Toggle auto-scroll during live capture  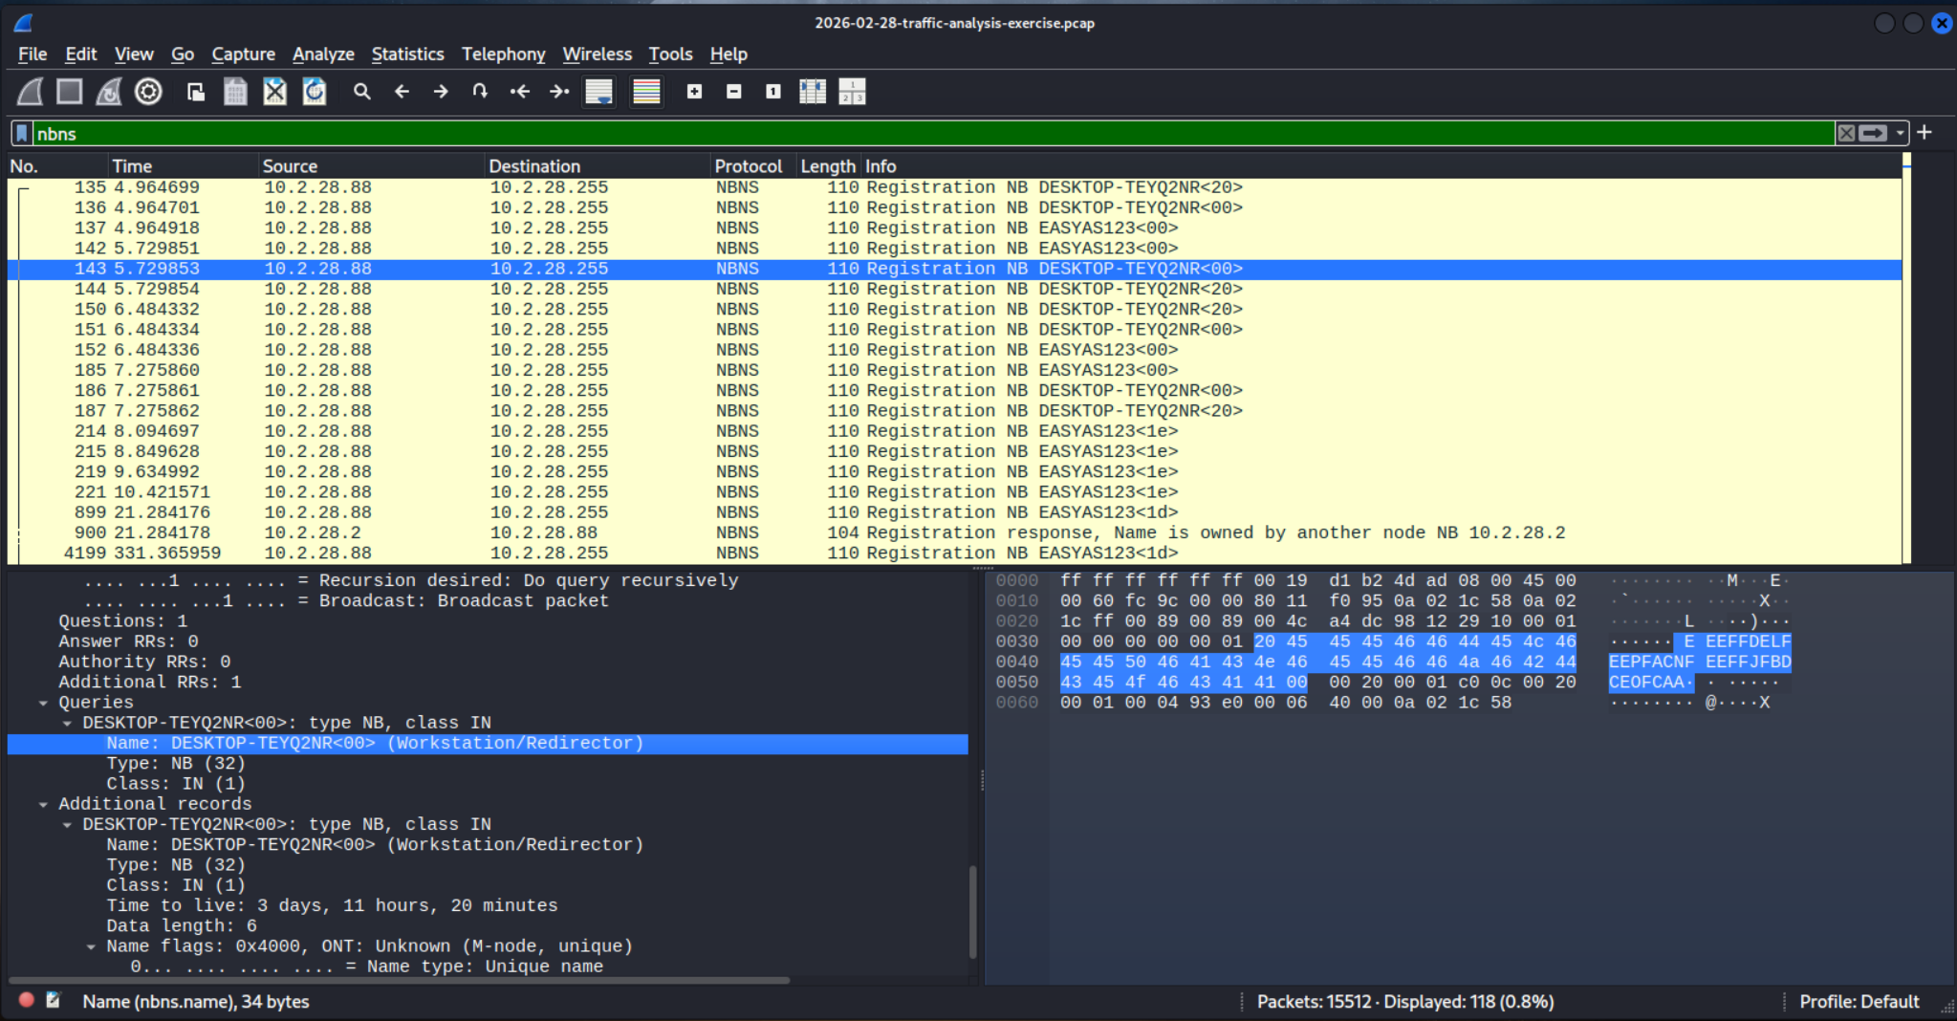click(x=599, y=92)
